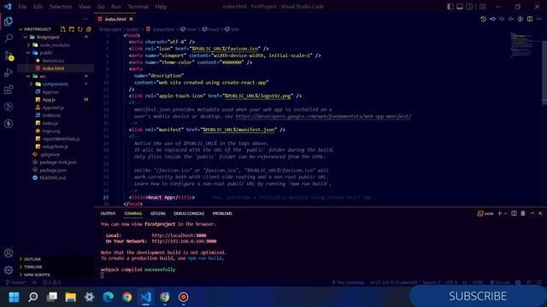Viewport: 547px width, 307px height.
Task: Click the New File icon in Explorer header
Action: (62, 29)
